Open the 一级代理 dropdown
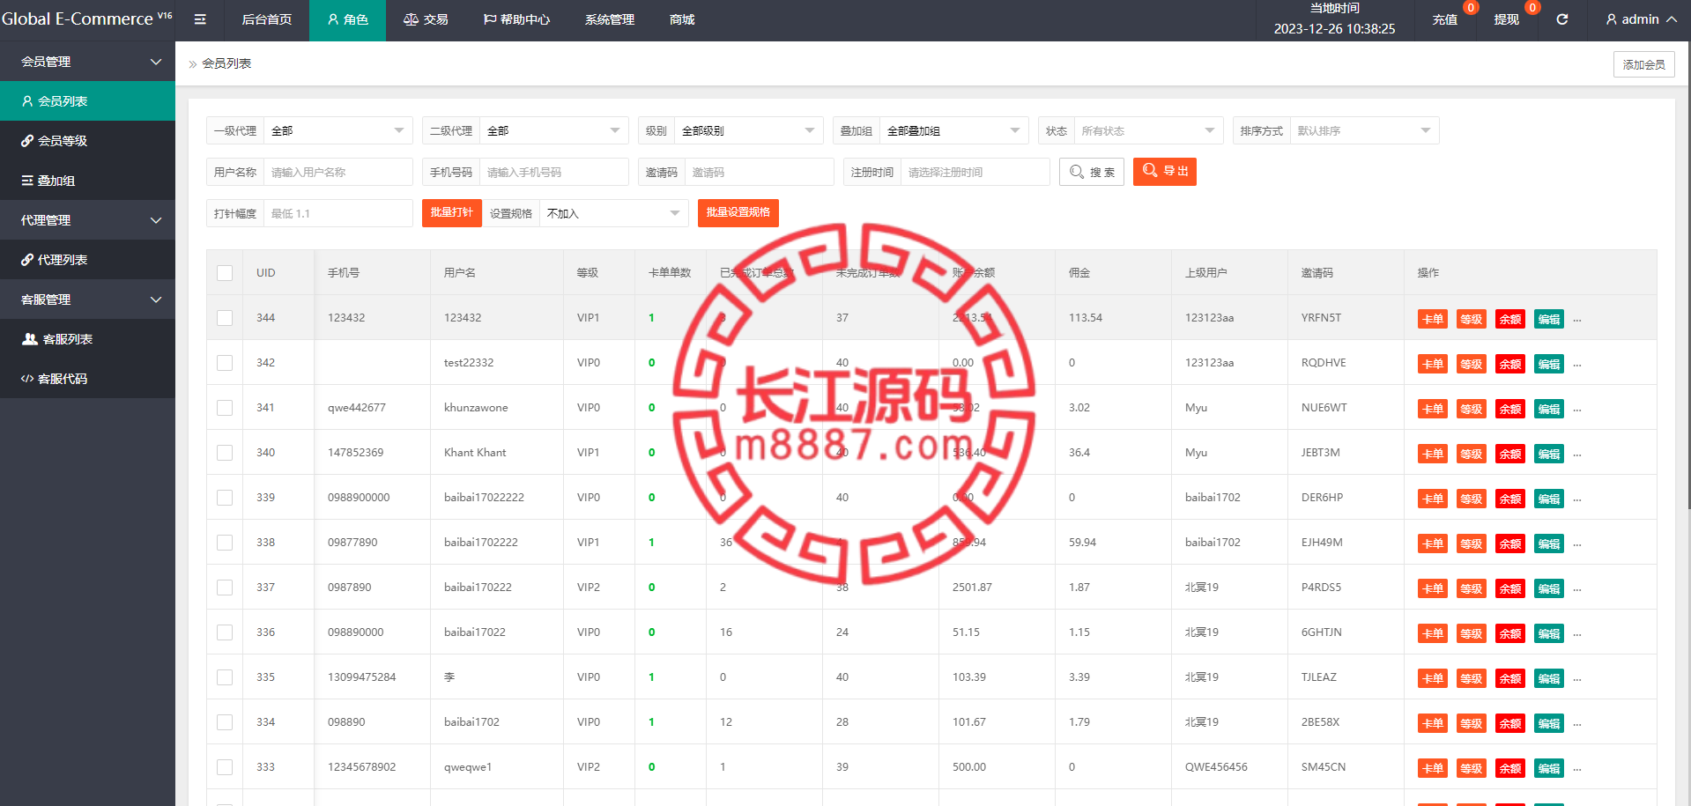This screenshot has width=1691, height=806. point(338,130)
